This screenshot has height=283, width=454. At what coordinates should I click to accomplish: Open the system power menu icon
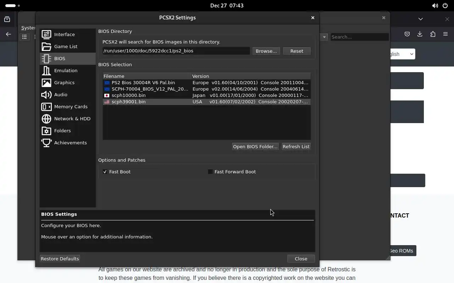tap(445, 6)
